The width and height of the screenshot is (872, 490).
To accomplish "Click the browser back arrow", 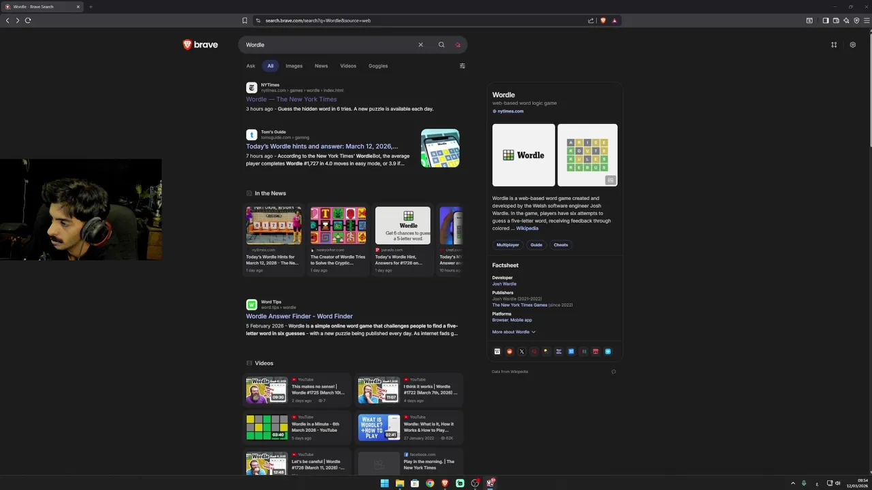I will click(7, 20).
